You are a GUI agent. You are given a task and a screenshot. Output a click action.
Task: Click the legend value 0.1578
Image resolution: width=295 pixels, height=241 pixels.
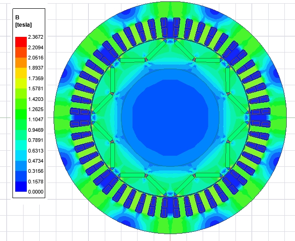click(36, 182)
